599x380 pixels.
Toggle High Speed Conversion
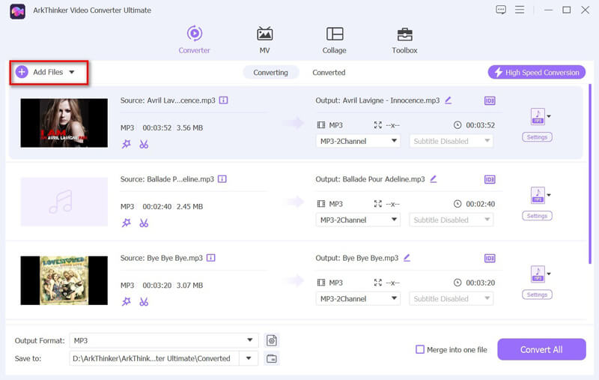pyautogui.click(x=536, y=72)
